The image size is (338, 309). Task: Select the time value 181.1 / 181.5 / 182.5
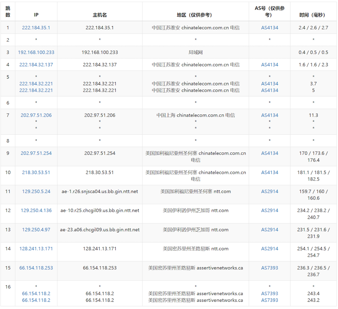313,176
